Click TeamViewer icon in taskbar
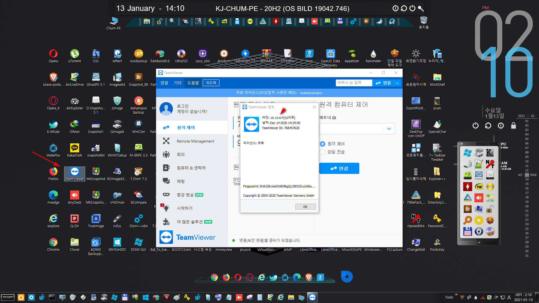 tap(312, 297)
